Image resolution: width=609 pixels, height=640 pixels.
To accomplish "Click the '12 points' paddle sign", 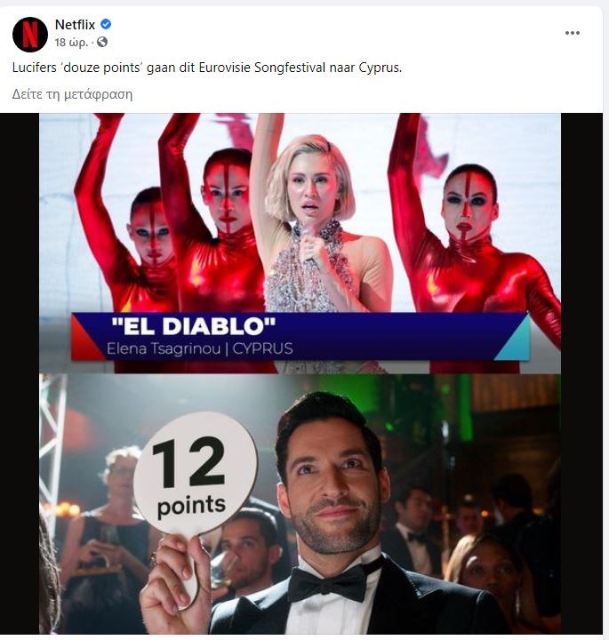I will pos(195,475).
